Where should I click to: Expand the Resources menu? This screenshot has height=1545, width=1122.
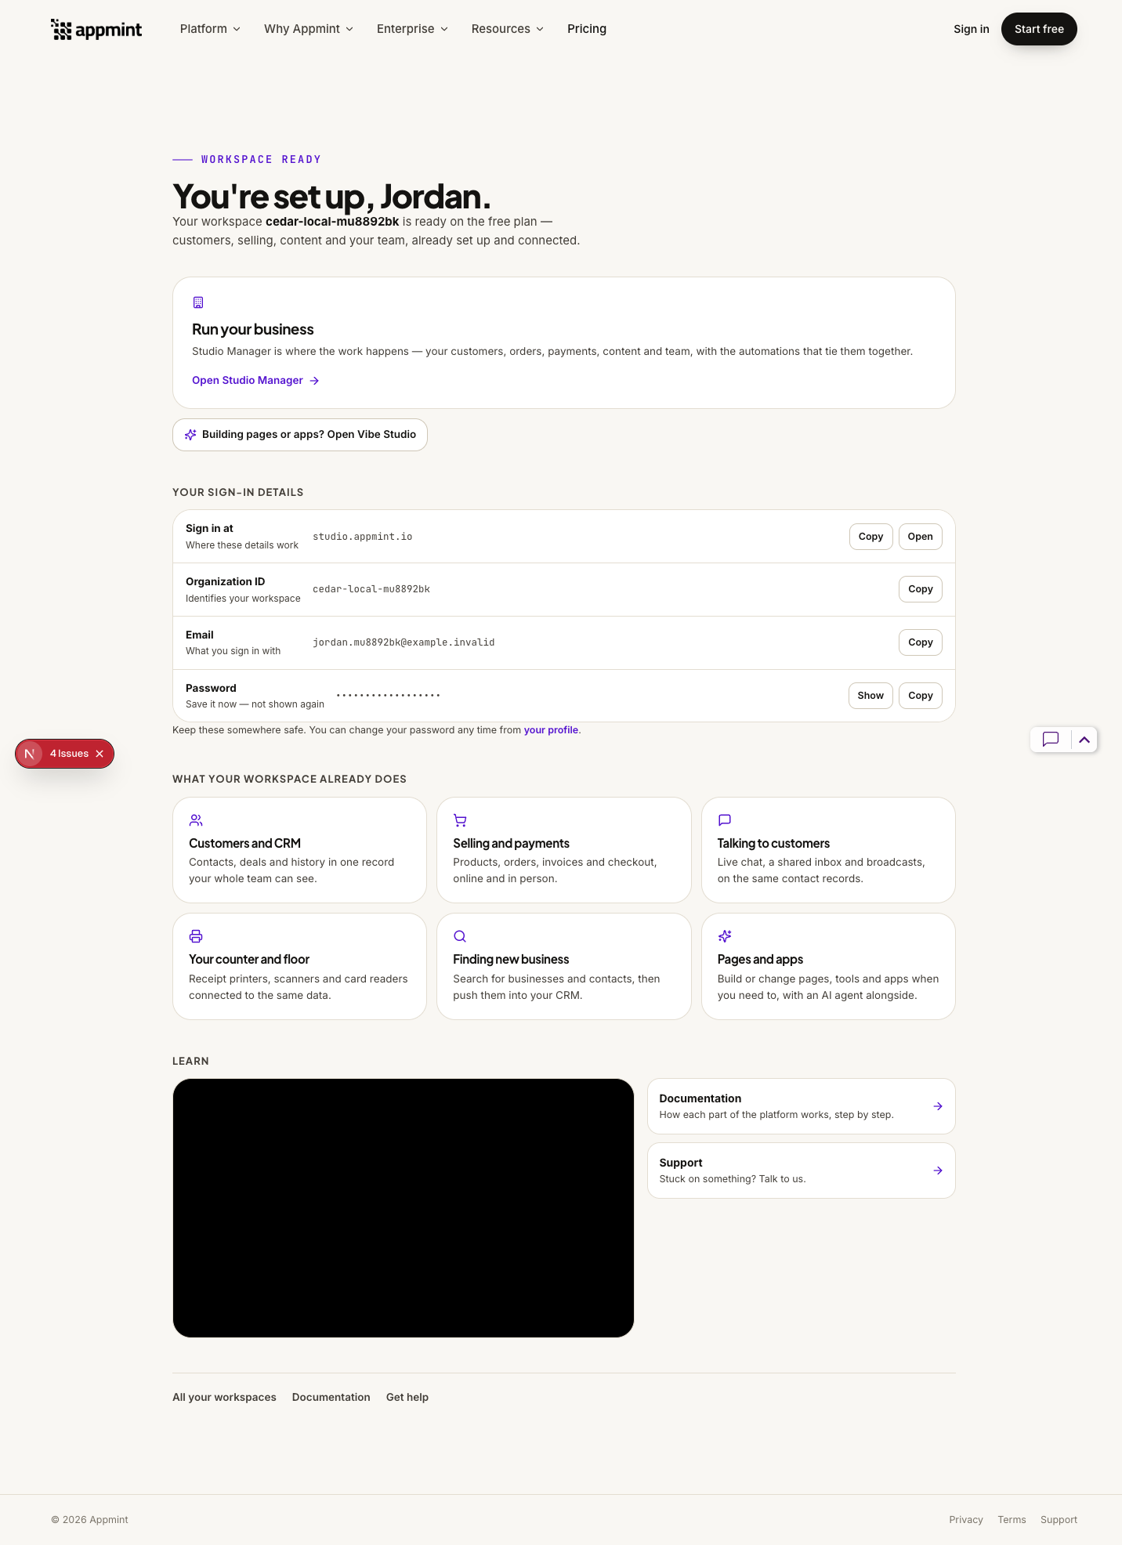[x=507, y=29]
